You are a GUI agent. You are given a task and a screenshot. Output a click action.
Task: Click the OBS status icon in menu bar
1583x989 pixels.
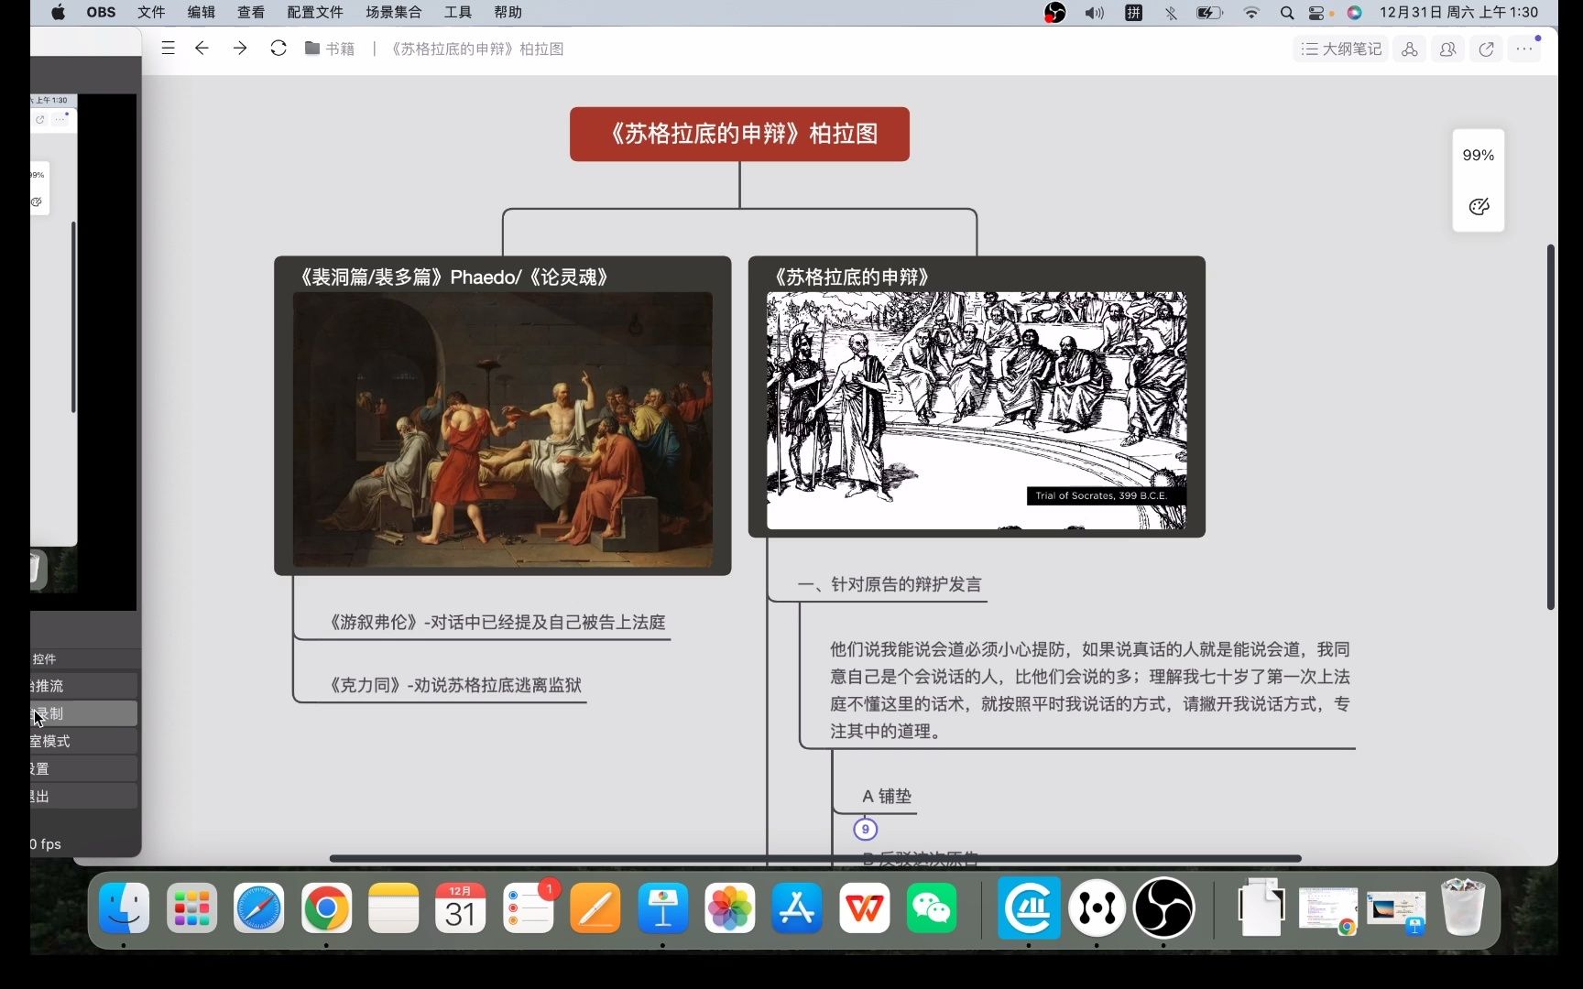1054,13
